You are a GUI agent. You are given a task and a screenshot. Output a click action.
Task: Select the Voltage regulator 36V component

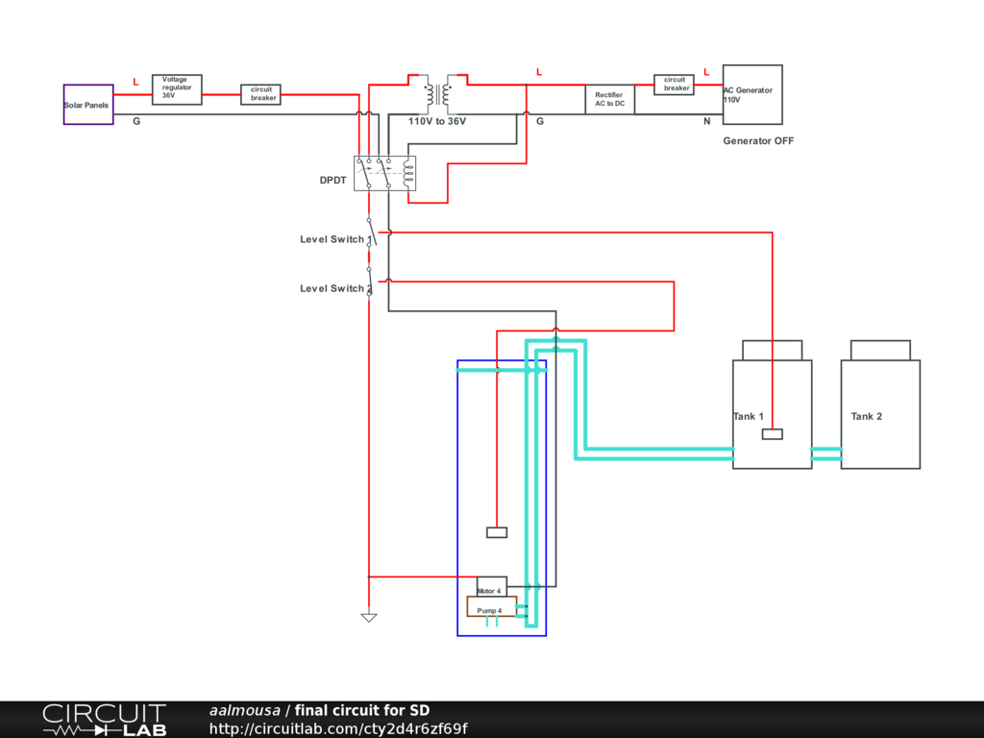pos(177,89)
